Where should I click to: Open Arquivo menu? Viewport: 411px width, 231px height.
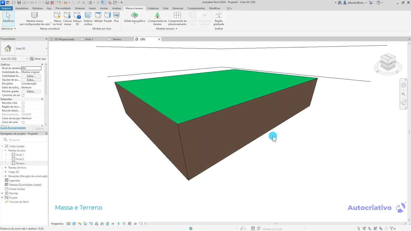tap(6, 8)
